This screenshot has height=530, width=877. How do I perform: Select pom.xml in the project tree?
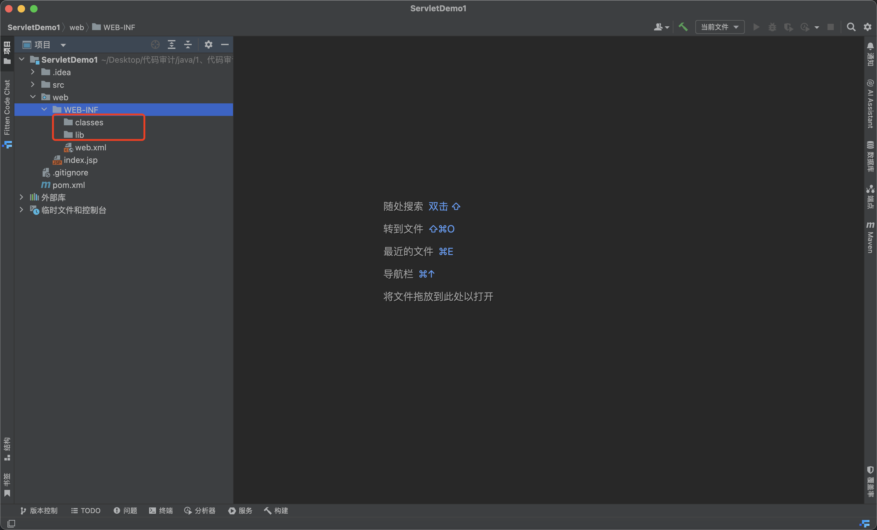(68, 185)
